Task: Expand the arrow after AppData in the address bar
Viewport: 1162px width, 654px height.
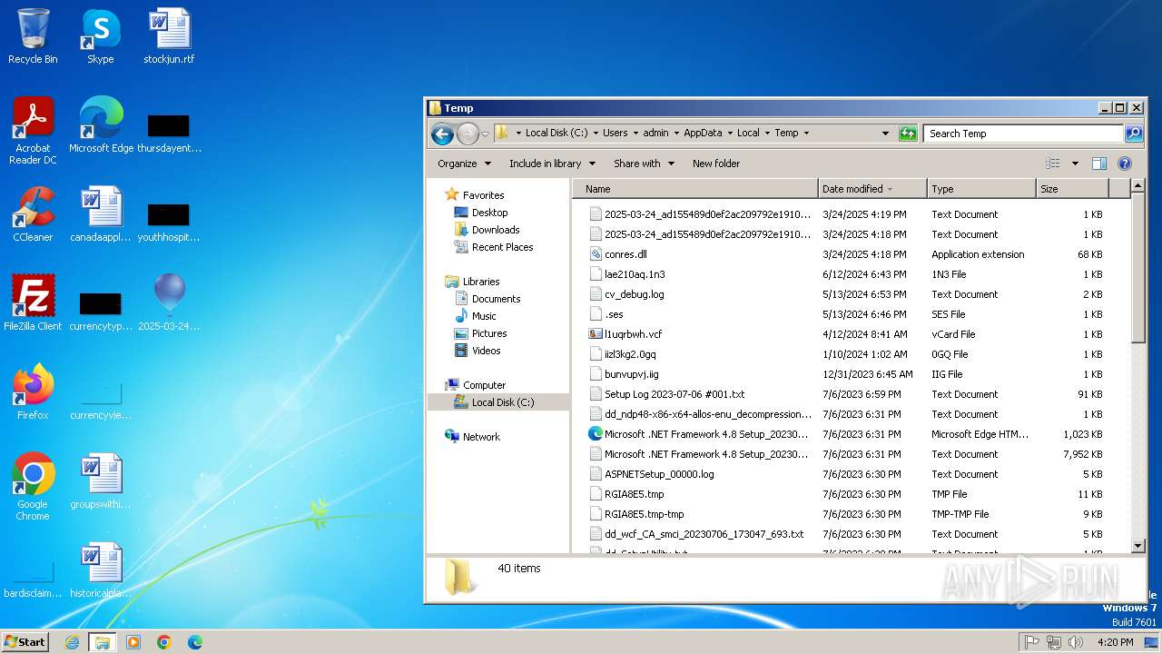Action: point(729,133)
